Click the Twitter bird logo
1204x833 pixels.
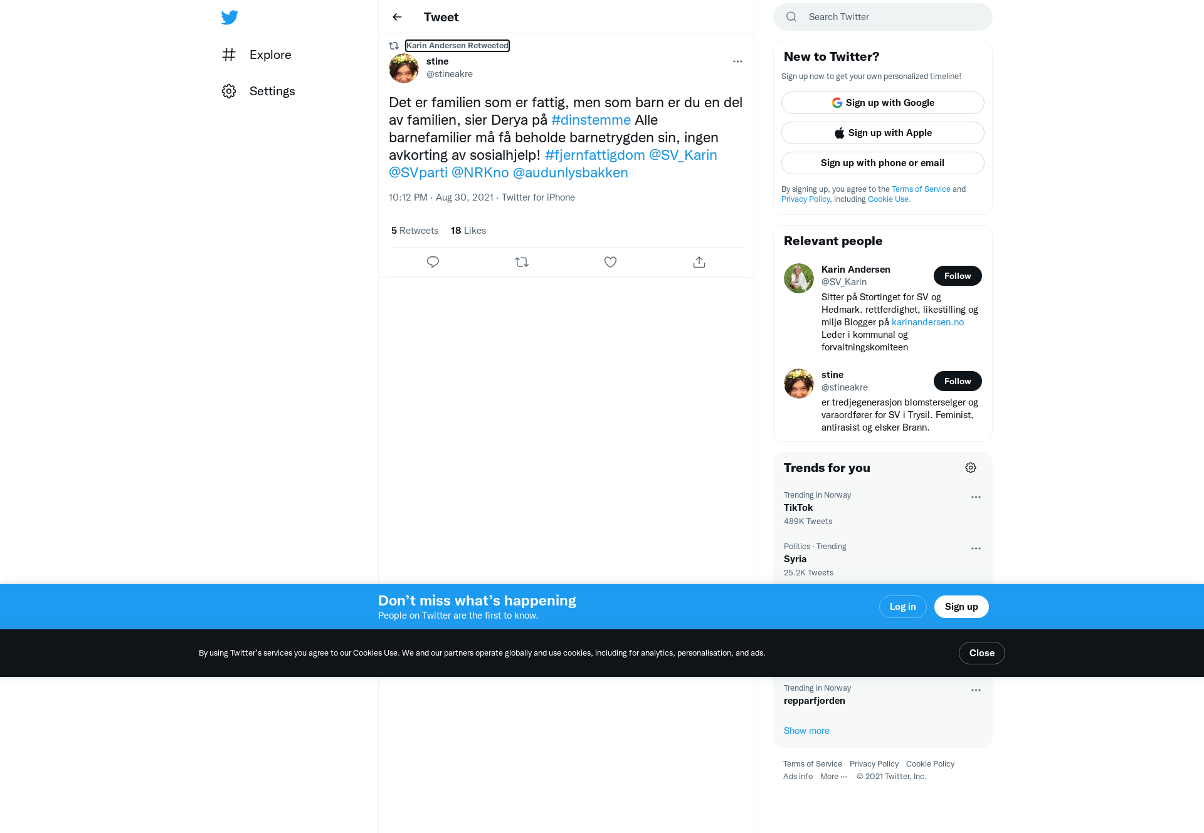coord(230,18)
